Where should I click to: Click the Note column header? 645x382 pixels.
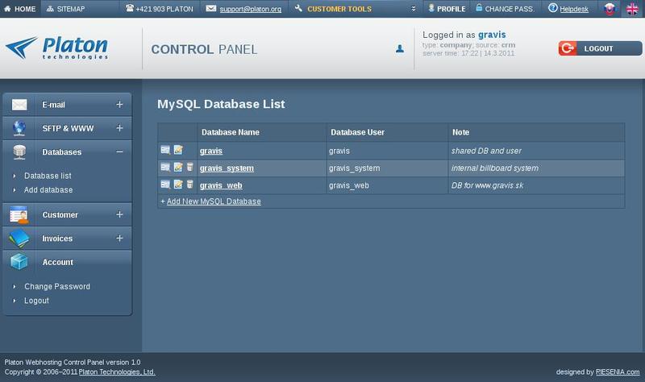point(460,132)
